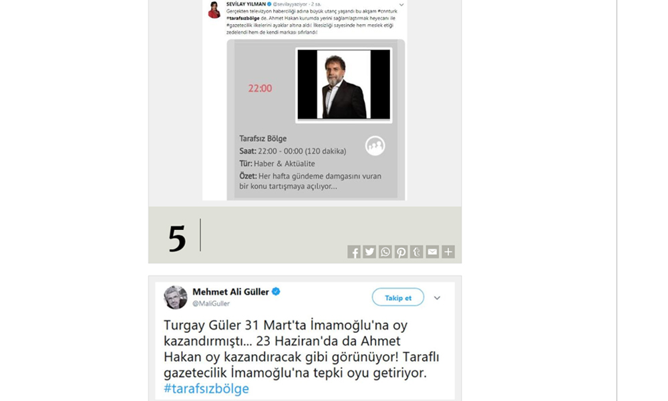Viewport: 668px width, 401px height.
Task: Share item 5 on Twitter
Action: (x=369, y=252)
